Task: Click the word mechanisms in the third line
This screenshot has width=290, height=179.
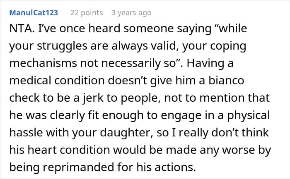Action: pyautogui.click(x=43, y=63)
